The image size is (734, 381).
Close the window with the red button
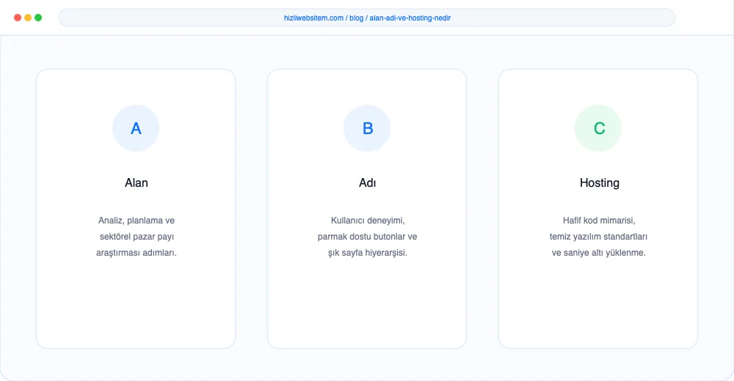18,18
